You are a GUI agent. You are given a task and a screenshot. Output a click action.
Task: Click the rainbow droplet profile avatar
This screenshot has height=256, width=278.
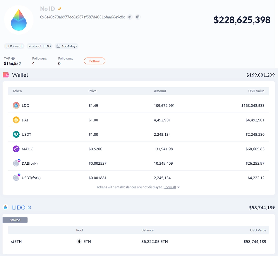pos(19,20)
